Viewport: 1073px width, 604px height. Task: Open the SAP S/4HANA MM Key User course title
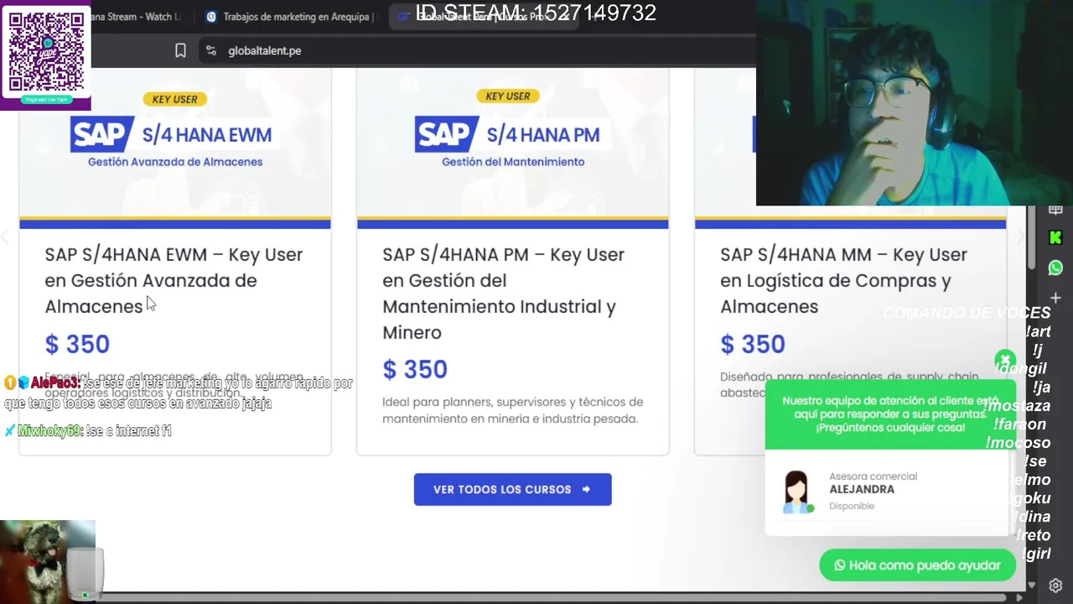(843, 280)
